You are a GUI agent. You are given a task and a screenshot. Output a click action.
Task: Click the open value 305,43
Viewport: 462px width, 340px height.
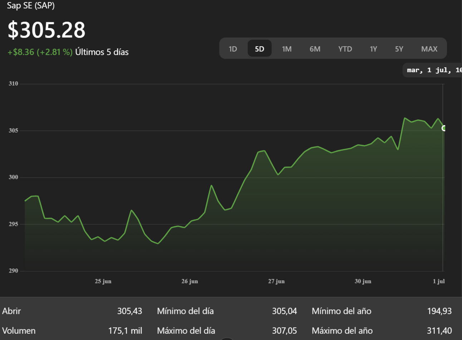pyautogui.click(x=129, y=311)
